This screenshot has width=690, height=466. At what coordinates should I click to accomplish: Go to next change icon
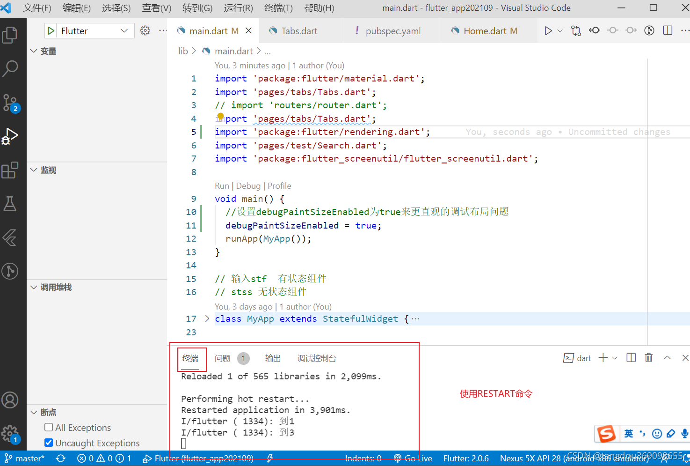pos(631,30)
